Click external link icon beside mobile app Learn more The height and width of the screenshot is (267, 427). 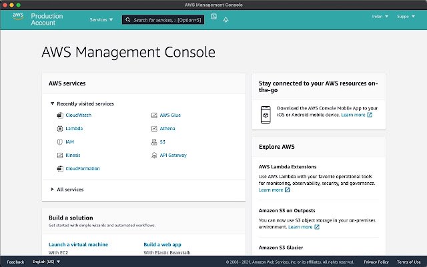coord(370,115)
